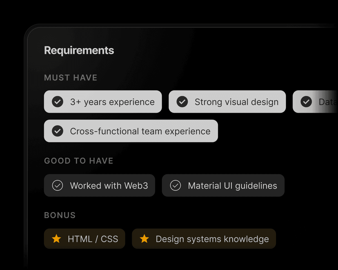Choose the Worked with Web3 chip text
The height and width of the screenshot is (270, 338).
point(109,186)
